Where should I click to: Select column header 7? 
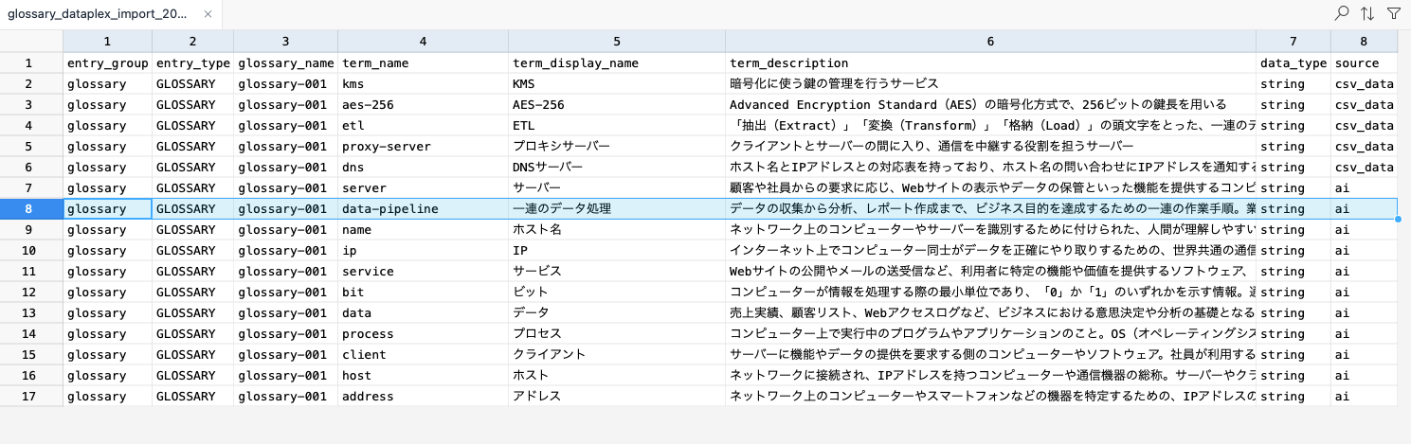(x=1293, y=42)
